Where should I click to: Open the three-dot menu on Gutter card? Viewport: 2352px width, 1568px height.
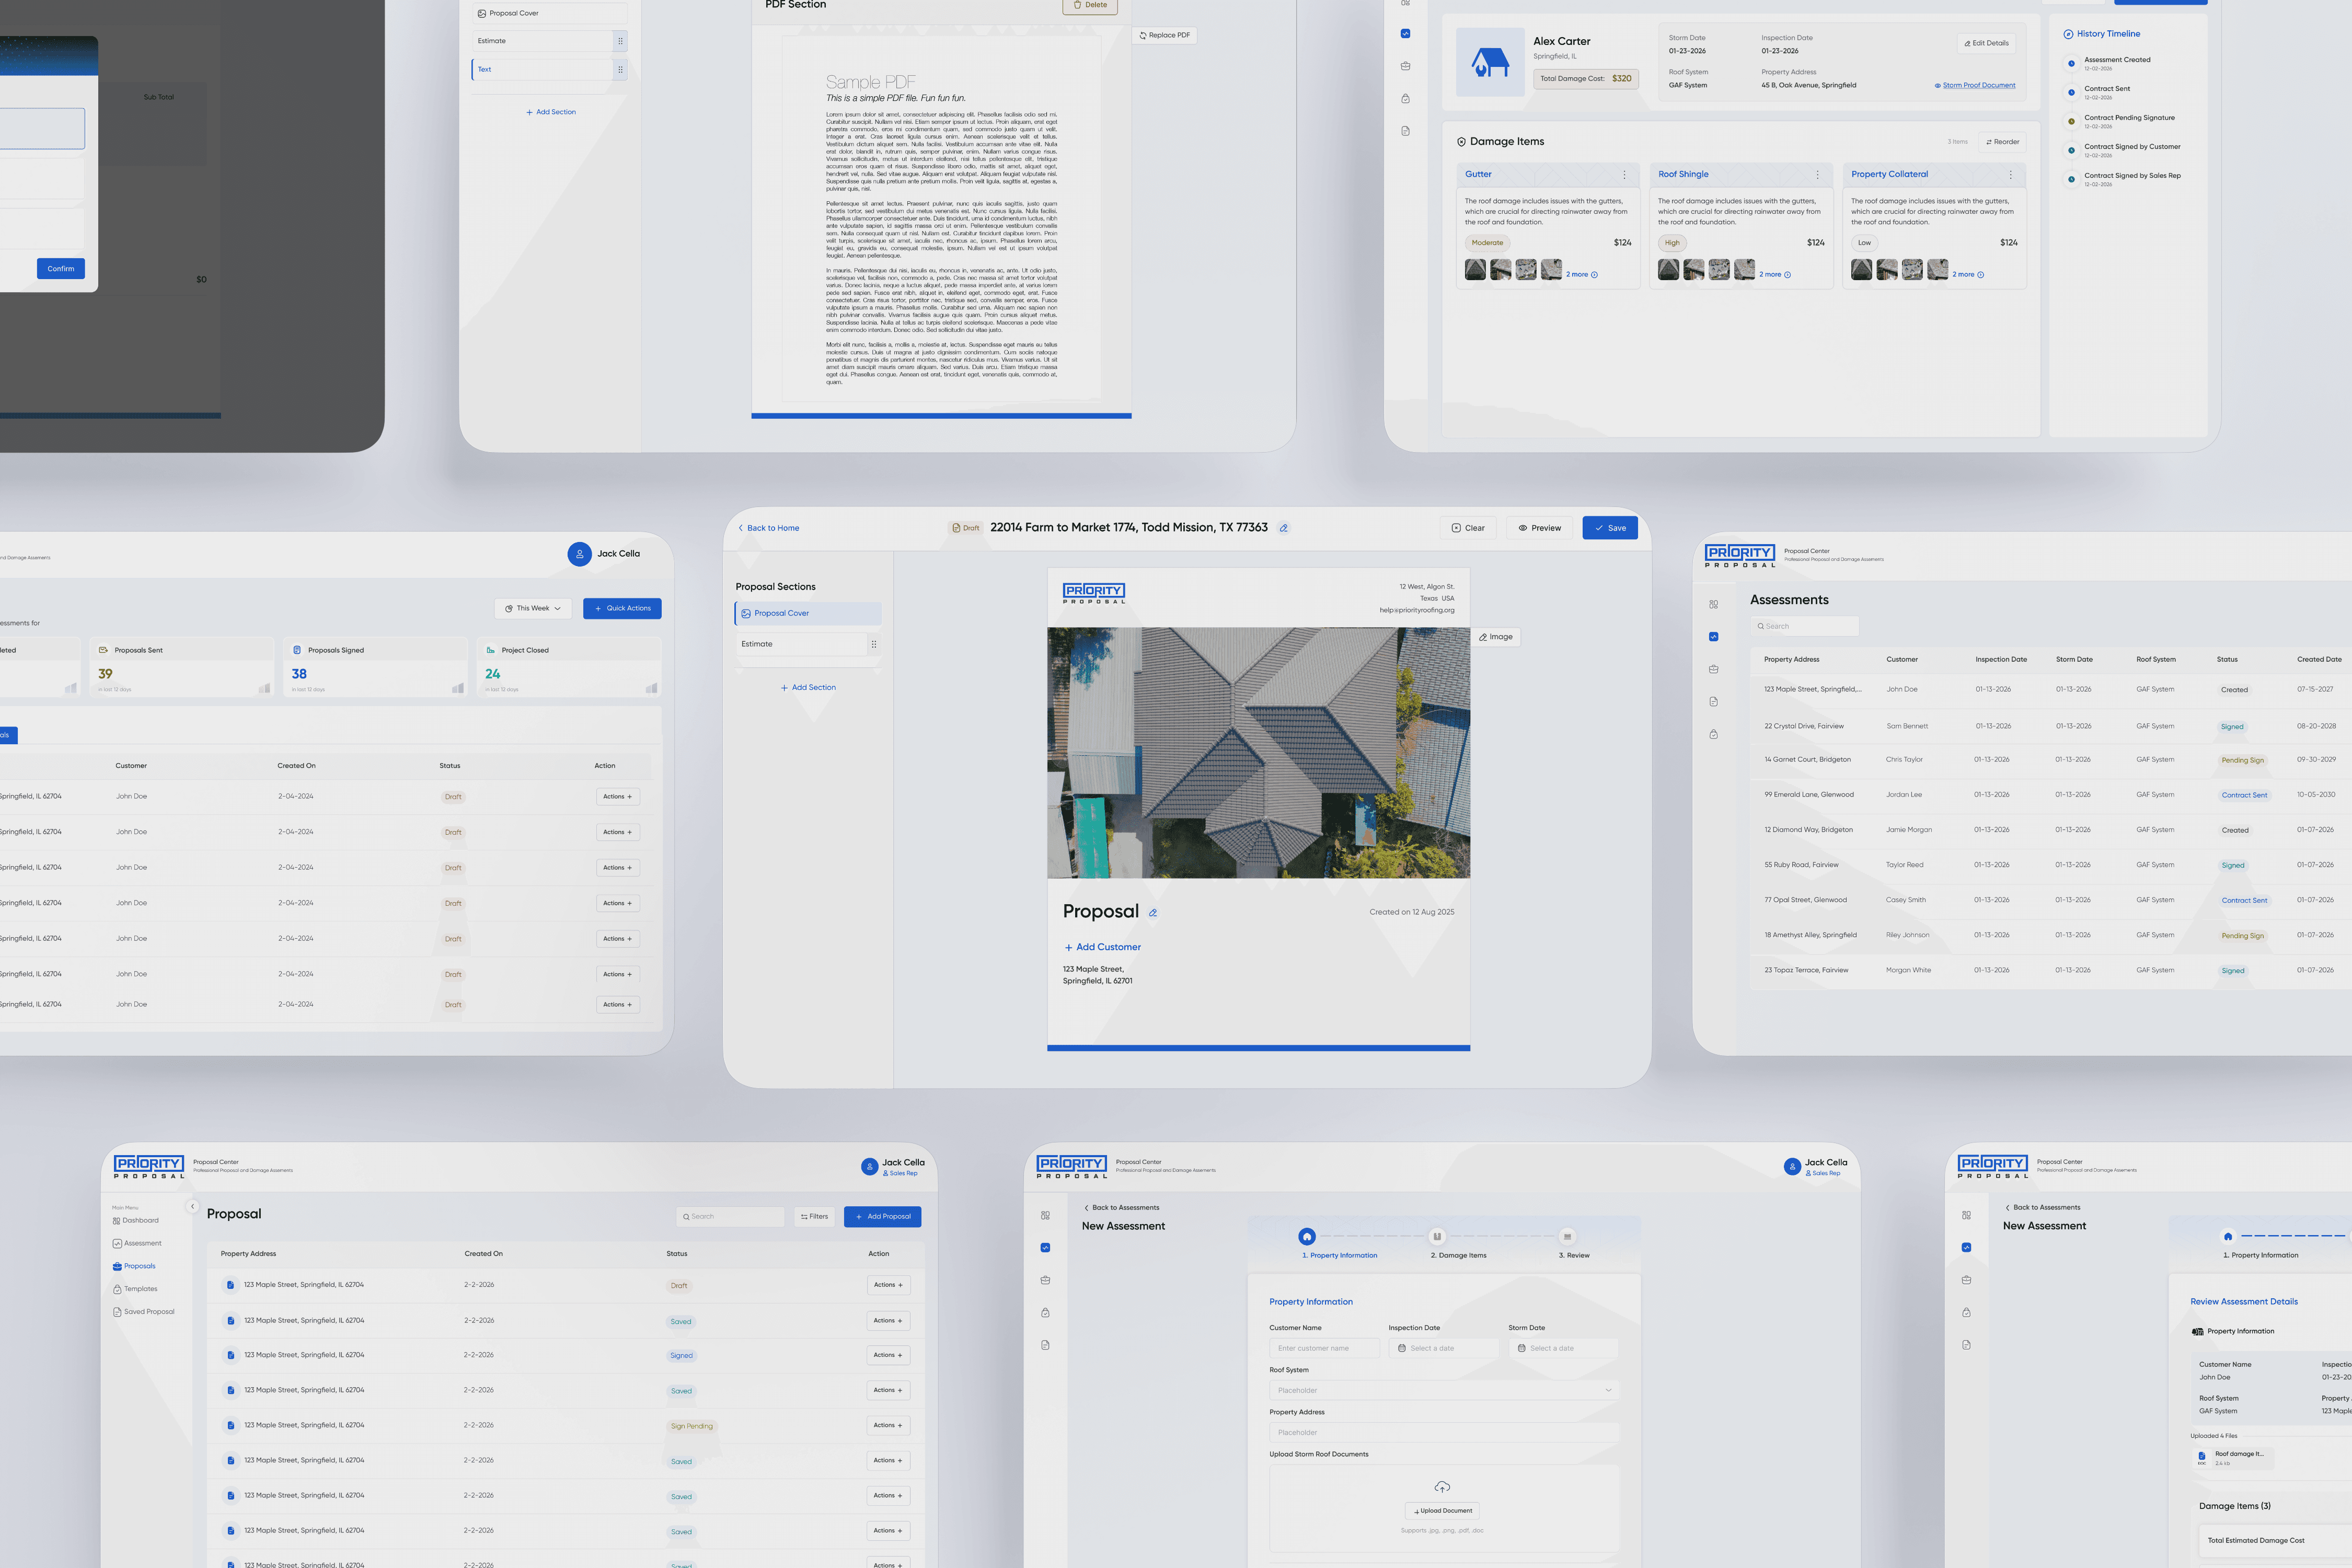click(x=1624, y=175)
